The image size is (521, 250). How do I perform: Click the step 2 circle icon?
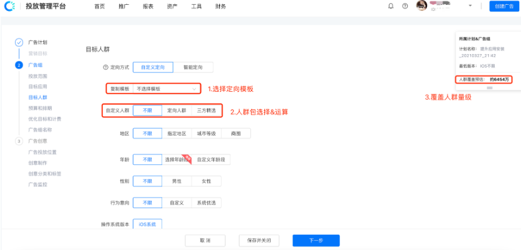pyautogui.click(x=19, y=65)
